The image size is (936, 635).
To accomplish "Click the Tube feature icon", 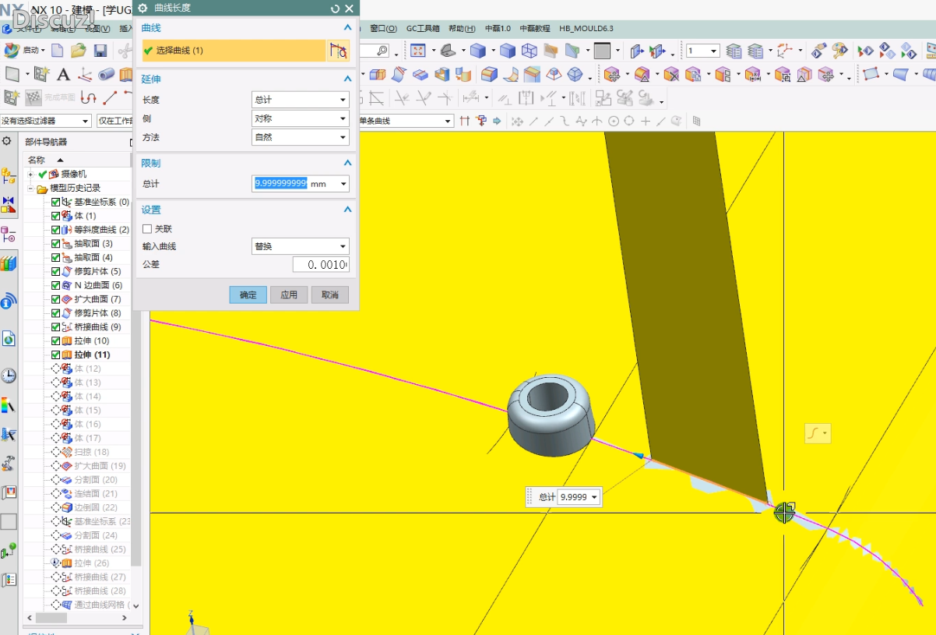I will (x=105, y=75).
